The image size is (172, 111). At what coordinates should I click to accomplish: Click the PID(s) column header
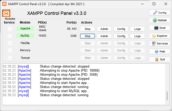pos(42,23)
